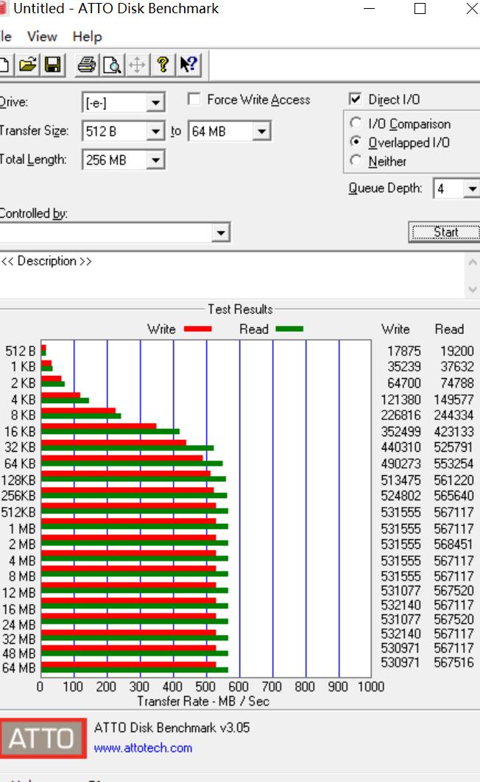Click the red ATTO logo
The width and height of the screenshot is (480, 782).
tap(43, 738)
